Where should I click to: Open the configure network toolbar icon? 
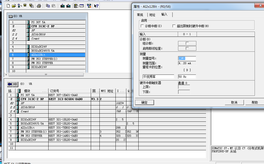89,6
